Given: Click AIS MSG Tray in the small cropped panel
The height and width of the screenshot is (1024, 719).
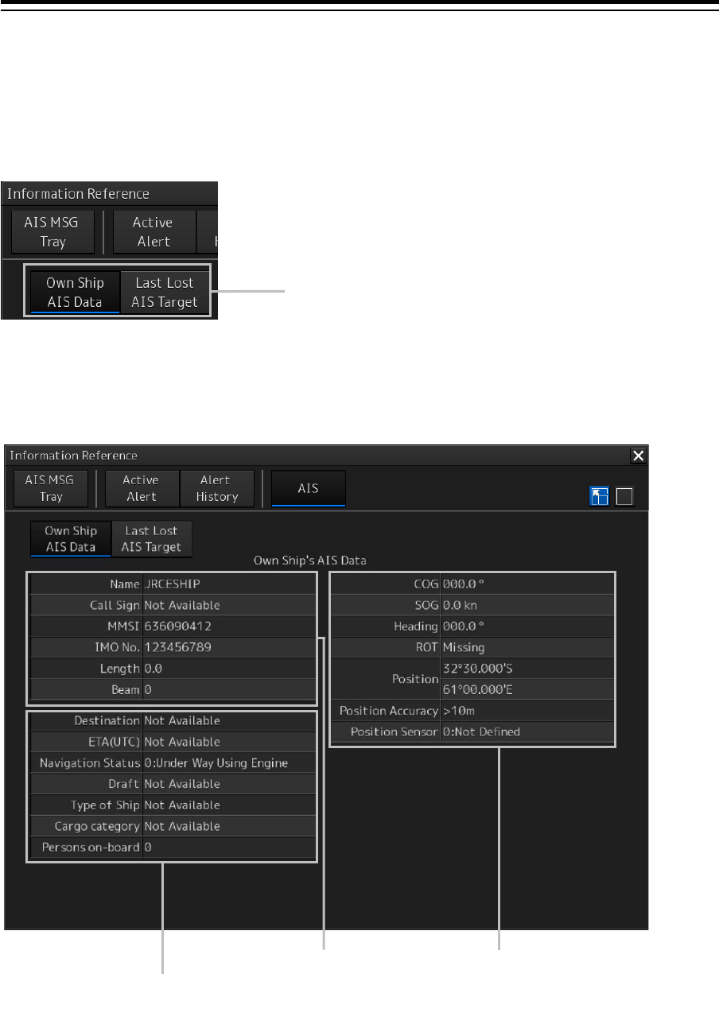Looking at the screenshot, I should point(52,232).
